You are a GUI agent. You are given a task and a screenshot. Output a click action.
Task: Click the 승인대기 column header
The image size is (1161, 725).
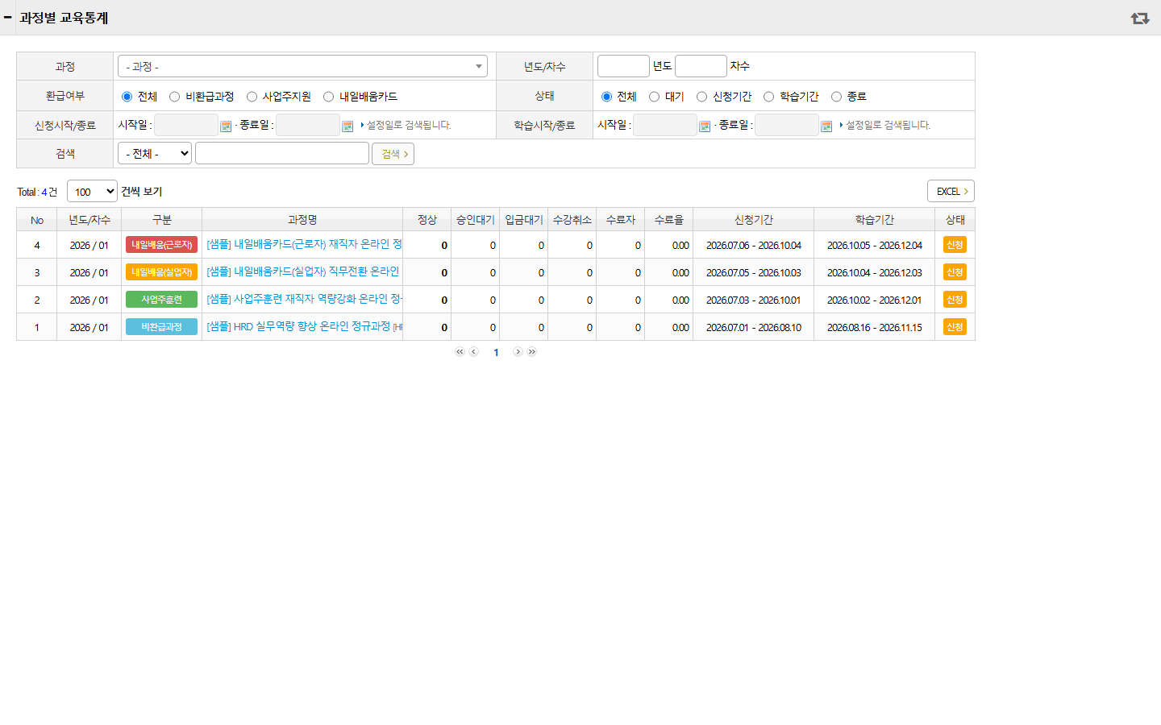tap(476, 220)
